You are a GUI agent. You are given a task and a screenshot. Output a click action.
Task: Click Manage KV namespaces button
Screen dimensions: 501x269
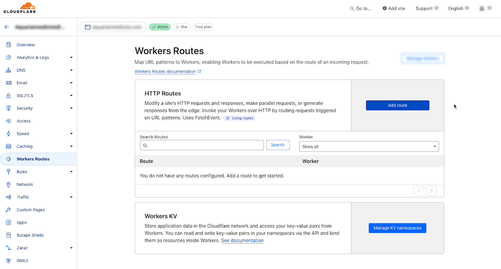(x=398, y=228)
